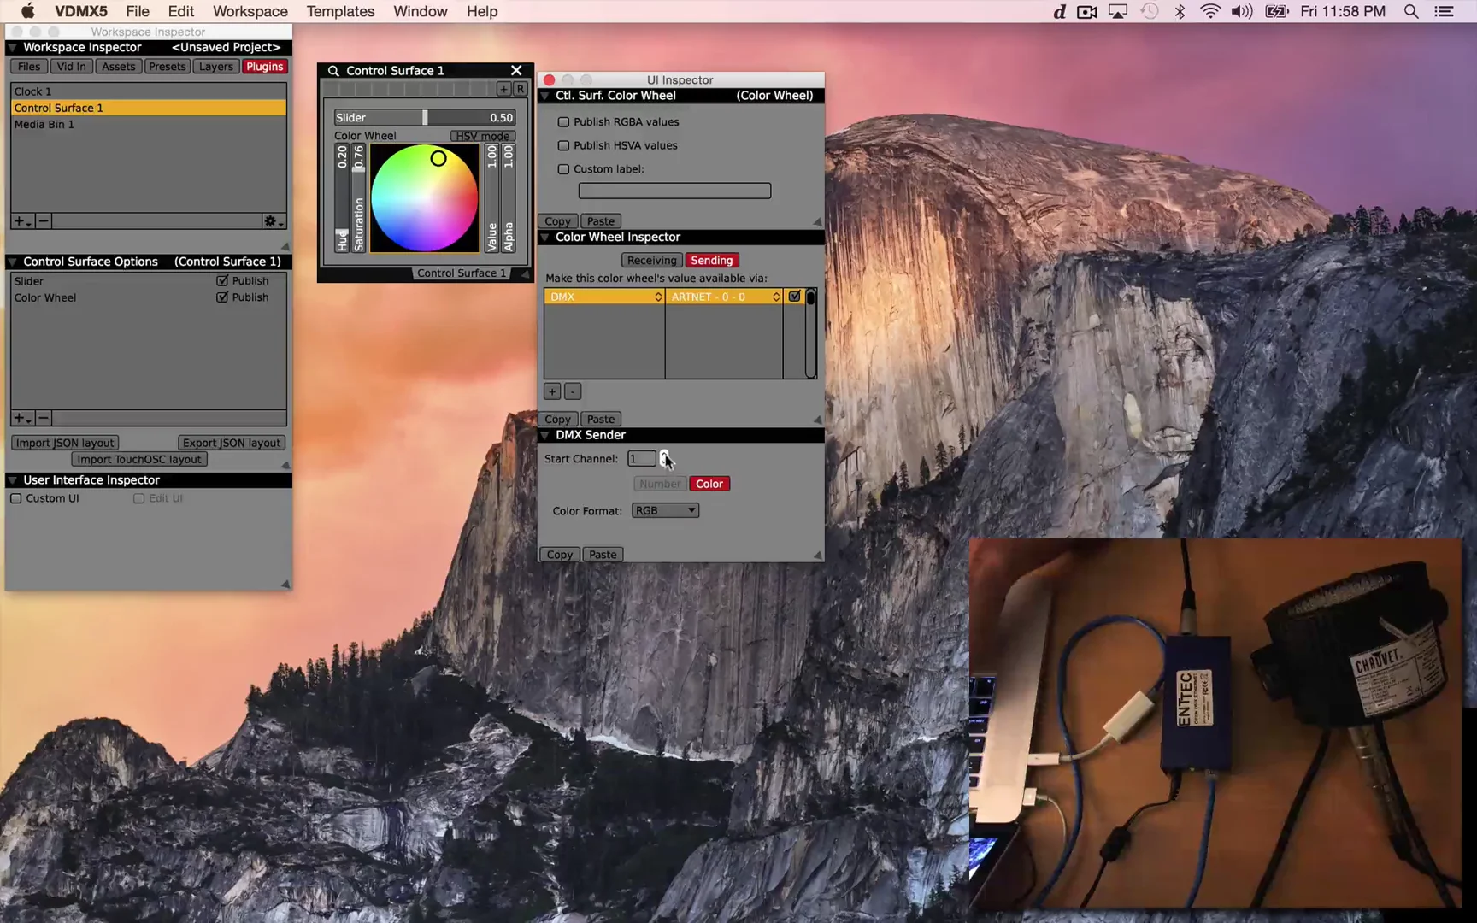Click Copy in the DMX Sender section

coord(559,555)
